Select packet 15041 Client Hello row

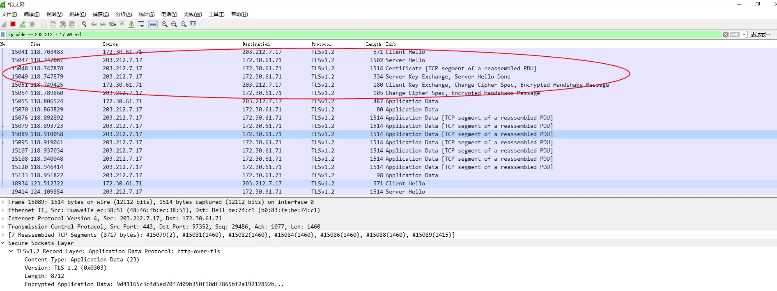tap(388, 52)
